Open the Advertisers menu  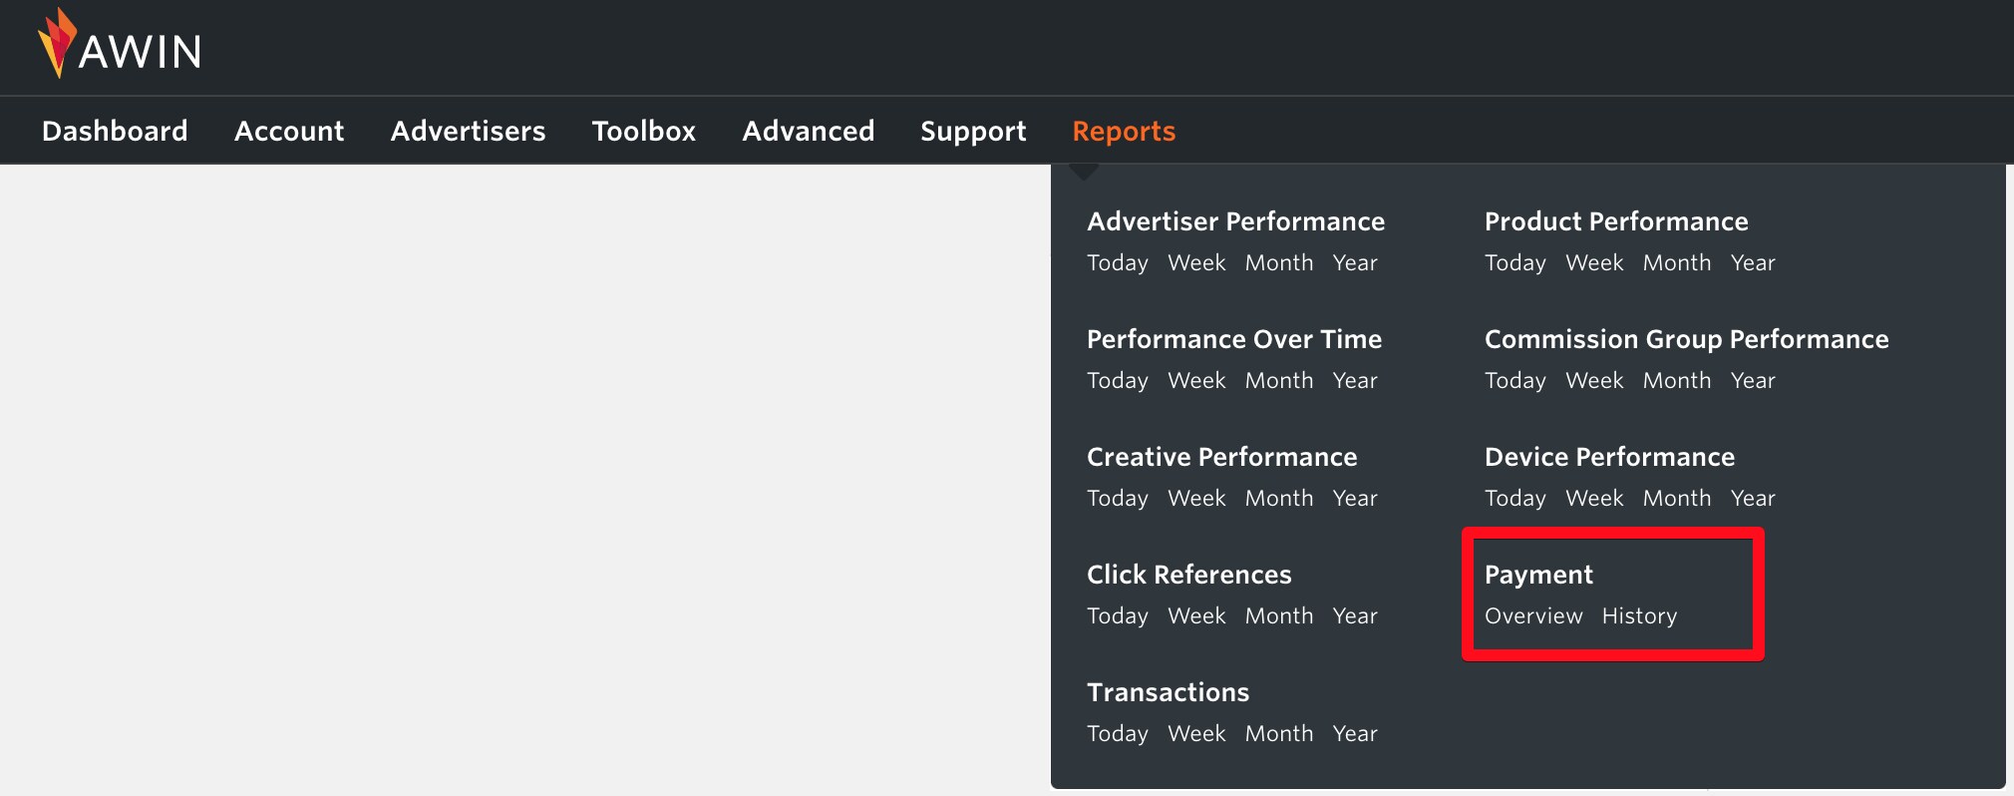(468, 131)
